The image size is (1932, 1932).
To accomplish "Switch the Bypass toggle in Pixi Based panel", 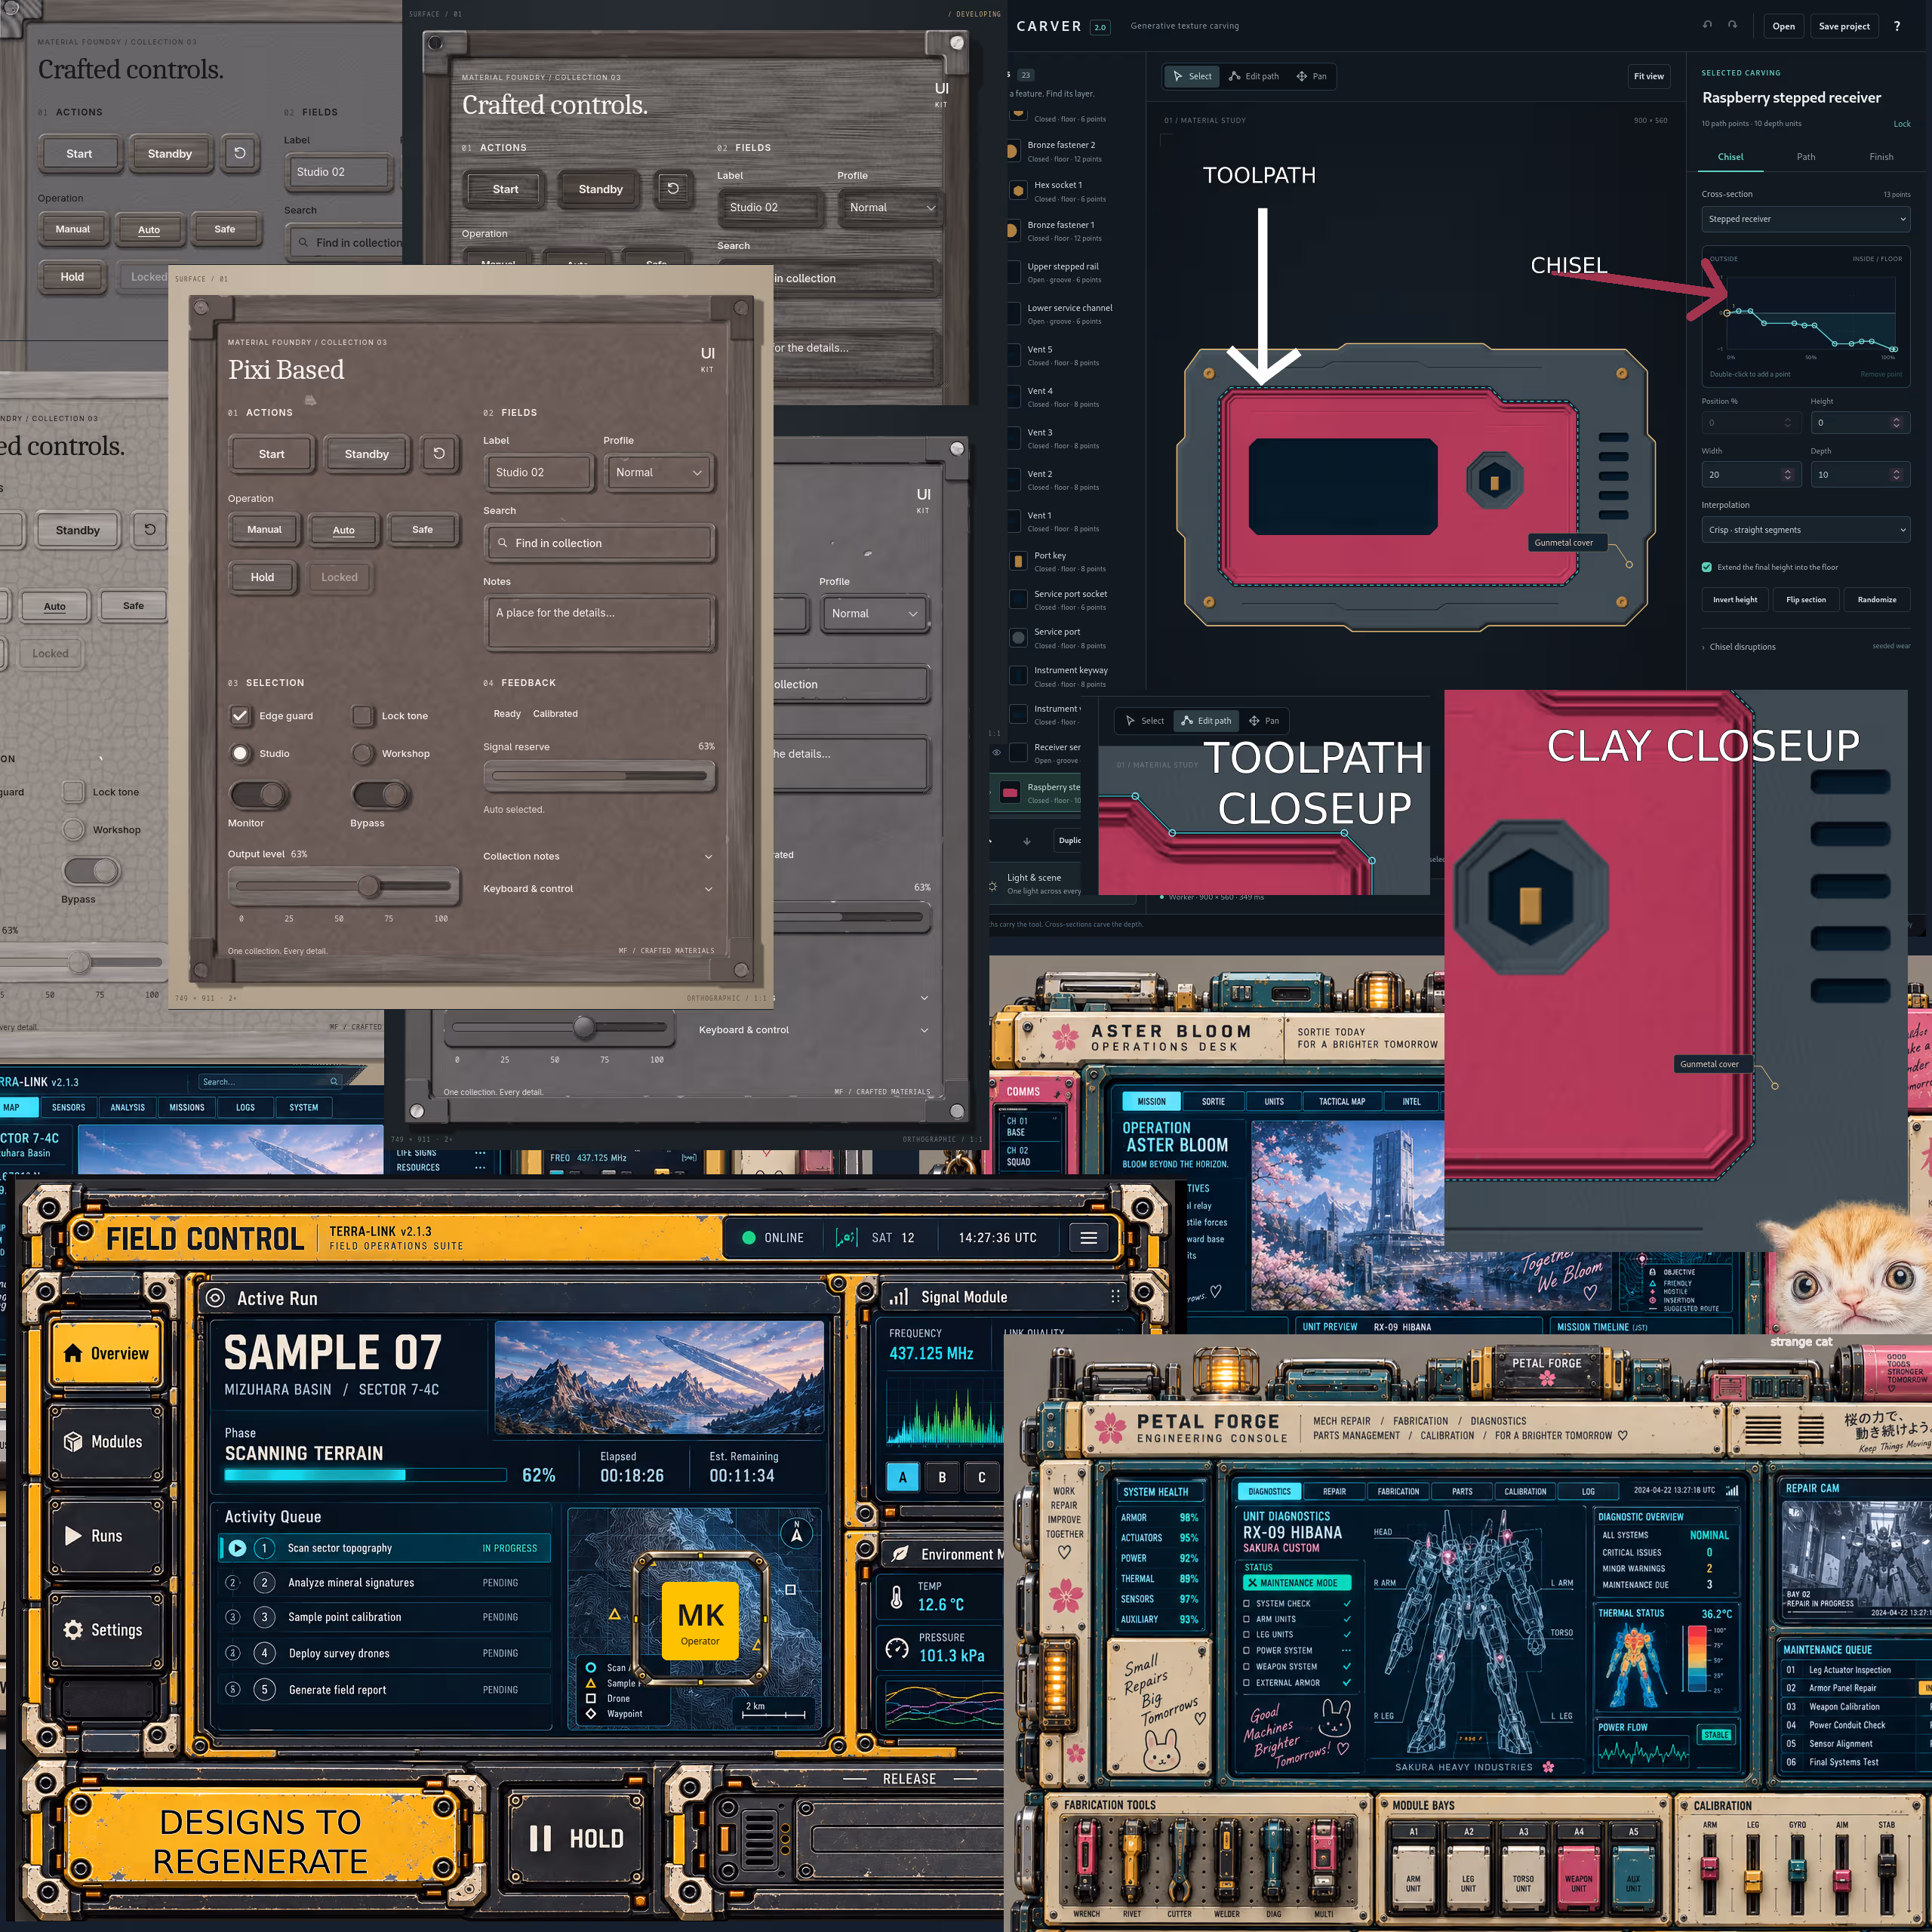I will point(382,794).
